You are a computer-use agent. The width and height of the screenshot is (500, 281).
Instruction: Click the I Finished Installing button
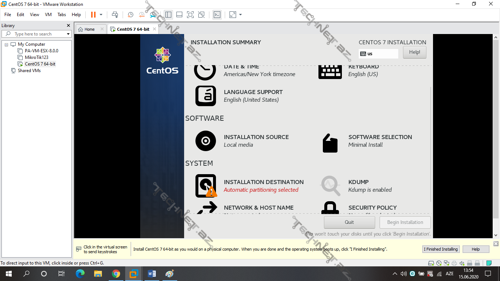[441, 249]
